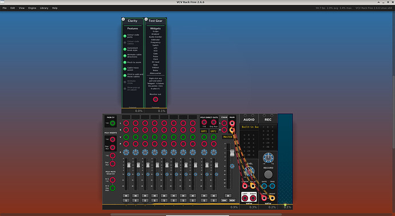Toggle Consistent knob style feature
Viewport: 395px width, 216px height.
tap(125, 49)
